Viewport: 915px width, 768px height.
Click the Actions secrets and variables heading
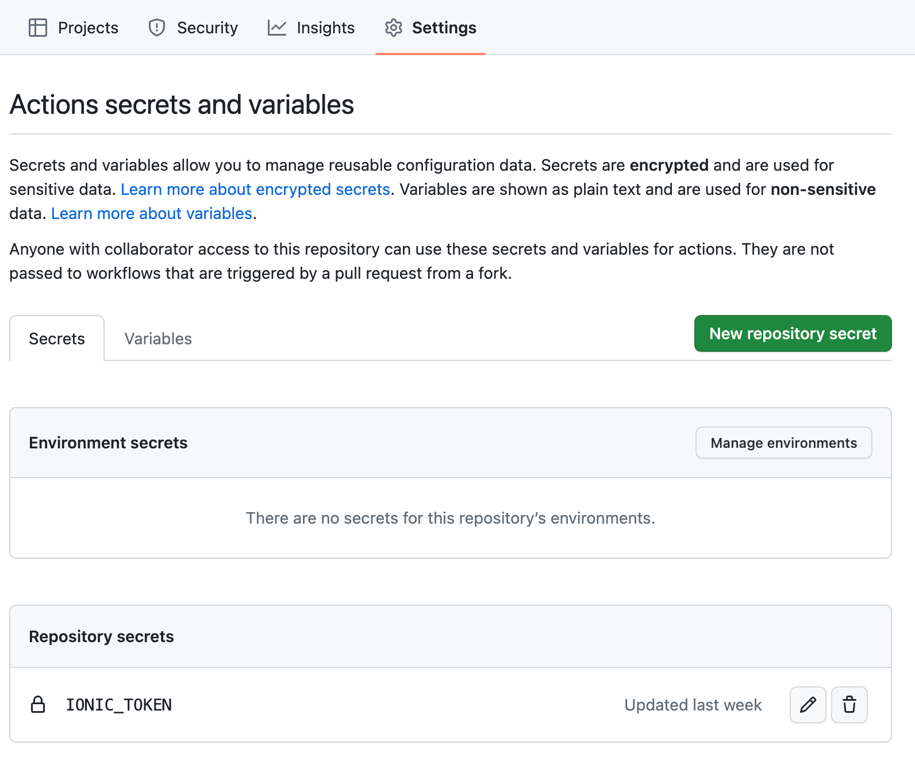182,105
